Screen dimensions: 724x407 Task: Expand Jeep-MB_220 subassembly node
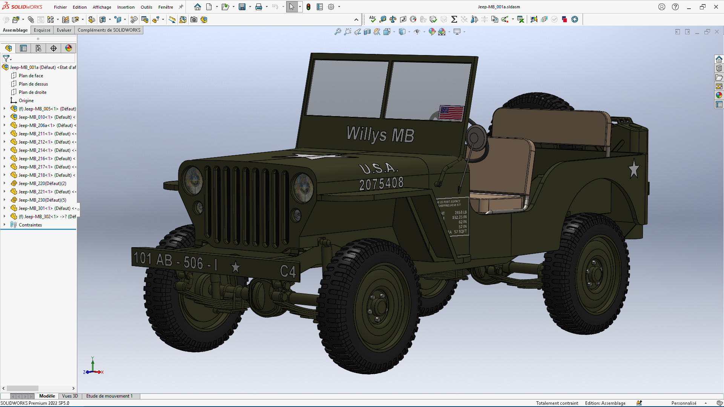(5, 183)
